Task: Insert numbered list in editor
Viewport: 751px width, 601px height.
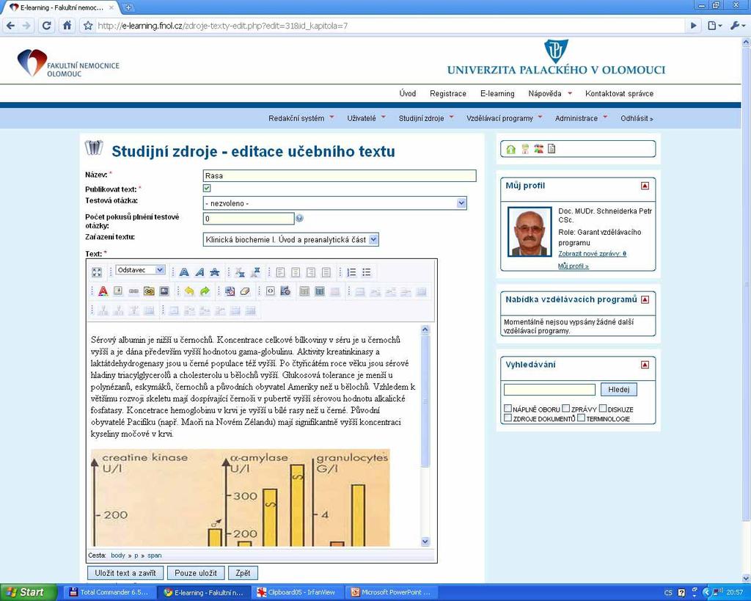Action: coord(351,272)
